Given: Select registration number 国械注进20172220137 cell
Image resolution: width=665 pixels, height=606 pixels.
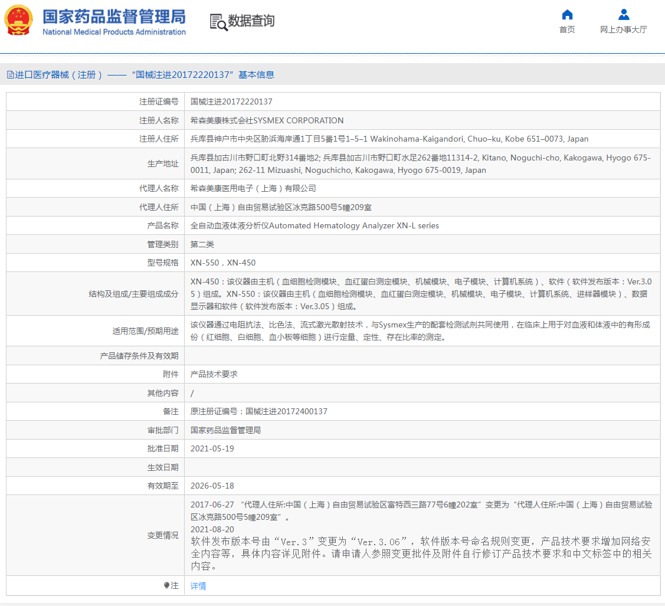Looking at the screenshot, I should click(x=231, y=101).
